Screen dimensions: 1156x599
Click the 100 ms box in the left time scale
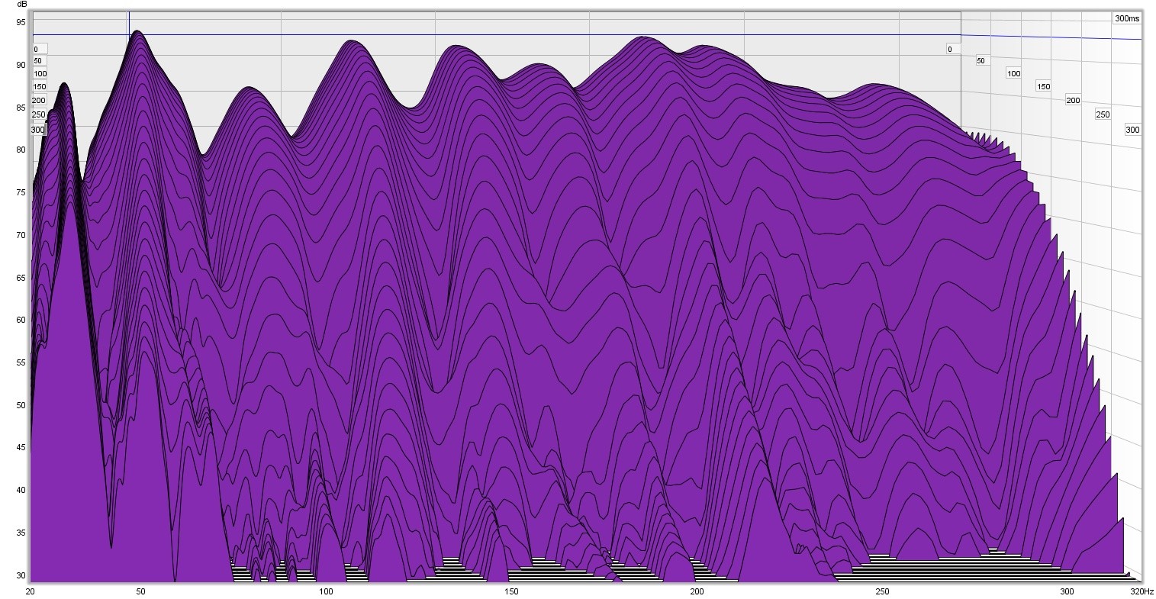point(40,74)
